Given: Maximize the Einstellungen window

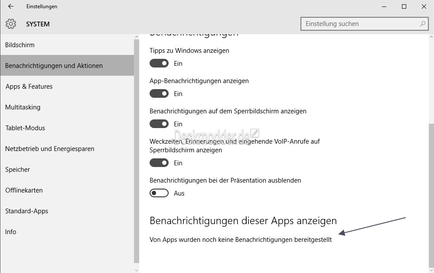Looking at the screenshot, I should tap(404, 6).
